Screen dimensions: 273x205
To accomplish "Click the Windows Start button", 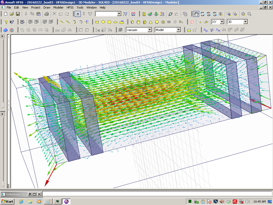I will (x=8, y=201).
